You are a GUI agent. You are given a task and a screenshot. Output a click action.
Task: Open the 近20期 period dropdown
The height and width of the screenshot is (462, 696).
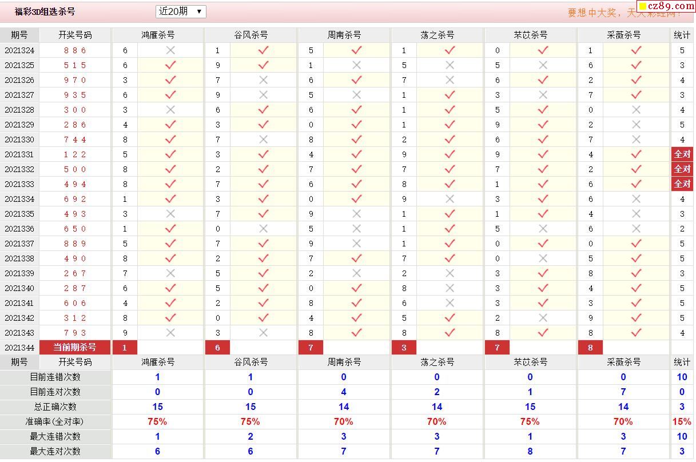(x=181, y=11)
